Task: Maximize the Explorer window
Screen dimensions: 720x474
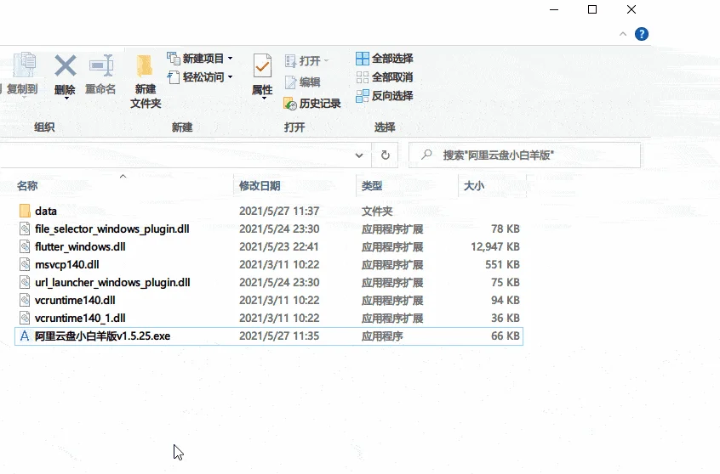Action: pos(592,9)
